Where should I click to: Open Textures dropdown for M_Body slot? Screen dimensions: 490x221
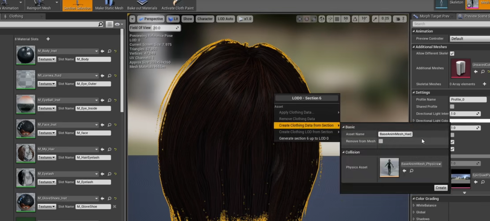click(46, 59)
